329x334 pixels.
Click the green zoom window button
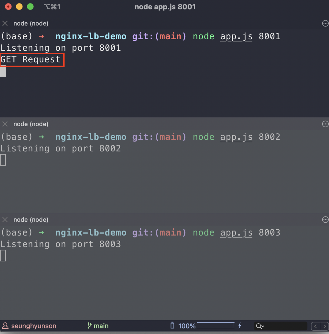(x=30, y=7)
